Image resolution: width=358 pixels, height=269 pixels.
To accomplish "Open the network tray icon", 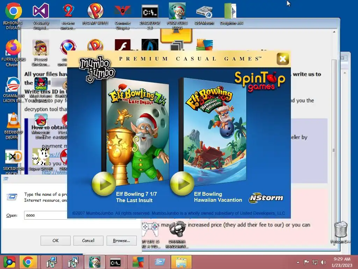I will click(x=315, y=262).
